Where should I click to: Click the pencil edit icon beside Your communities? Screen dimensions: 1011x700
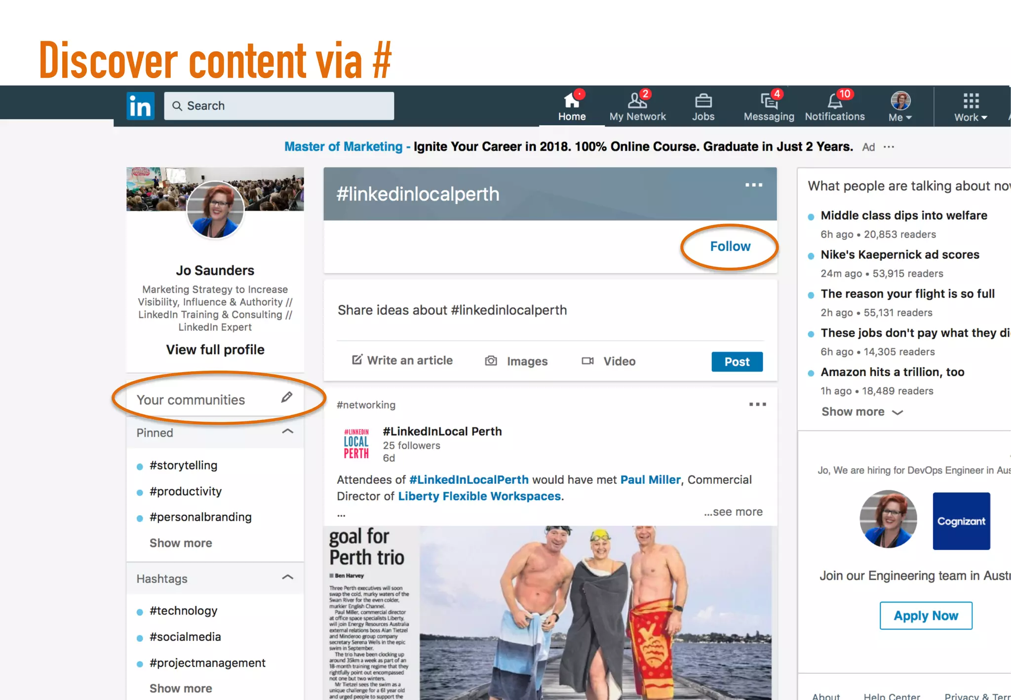[x=287, y=397]
